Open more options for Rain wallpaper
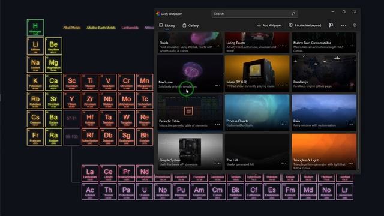 (x=350, y=124)
